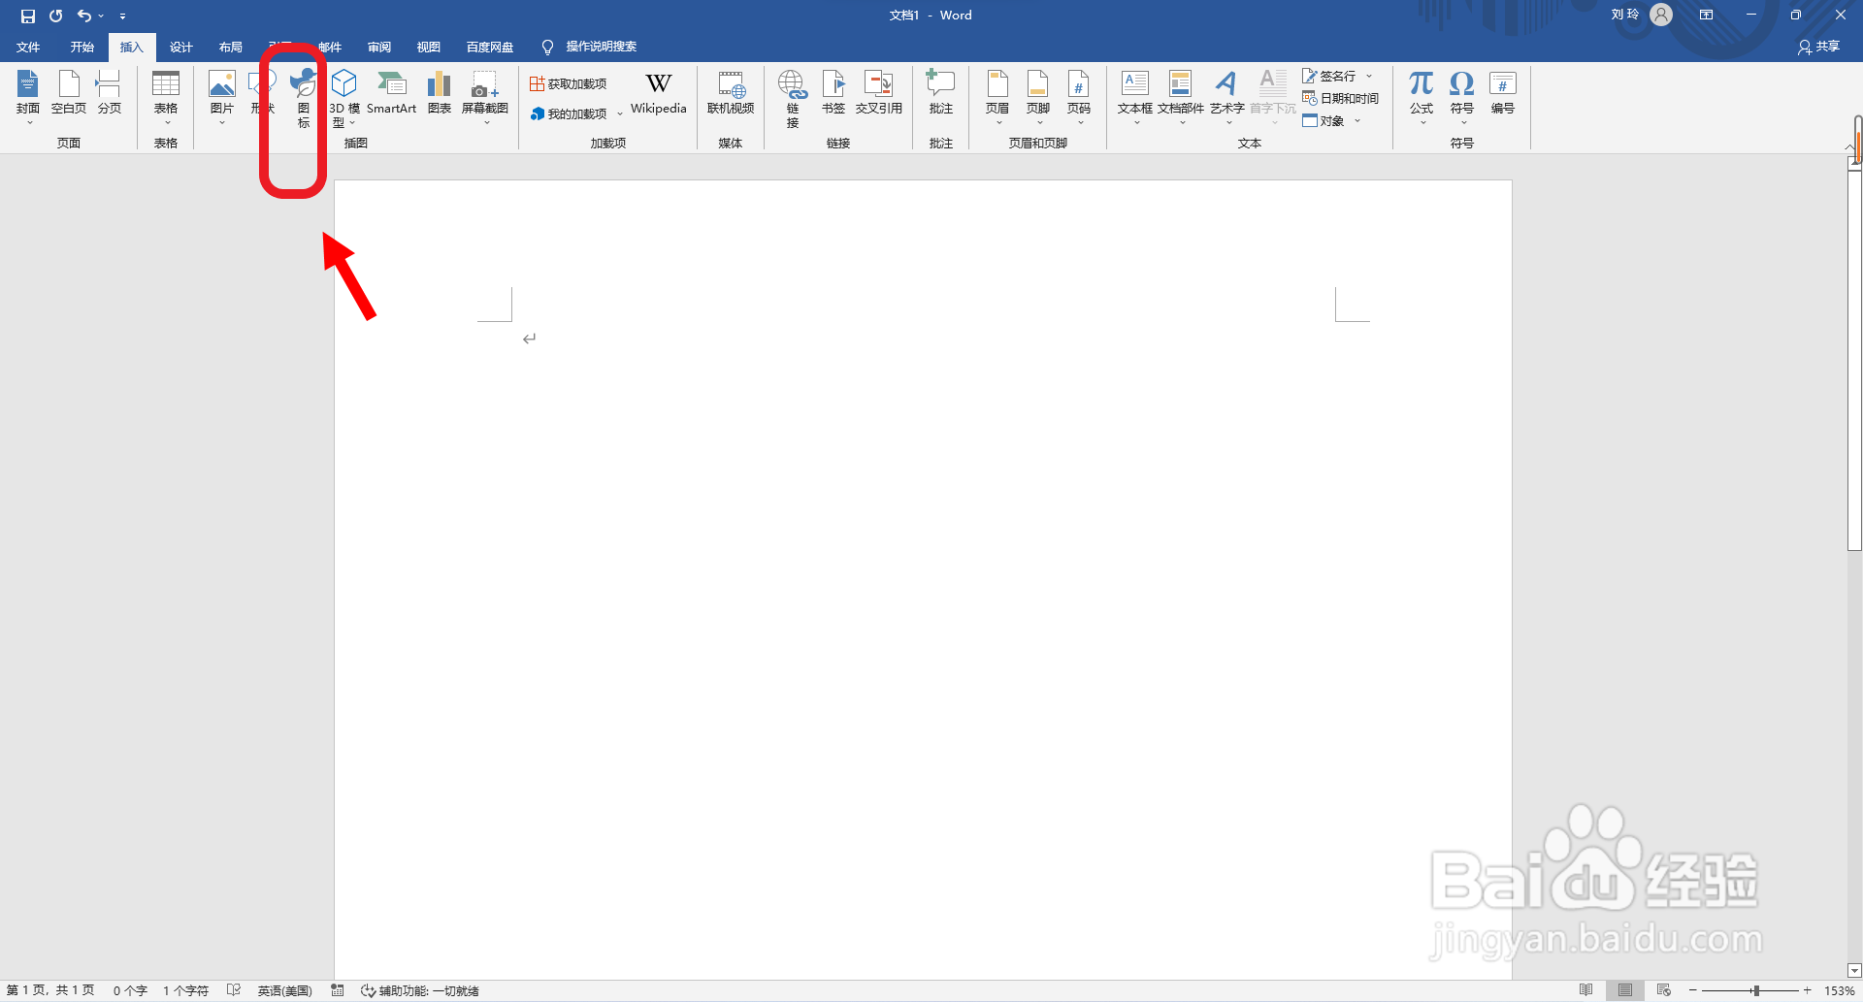Add a comment (批注)
The width and height of the screenshot is (1863, 1002).
click(x=941, y=93)
